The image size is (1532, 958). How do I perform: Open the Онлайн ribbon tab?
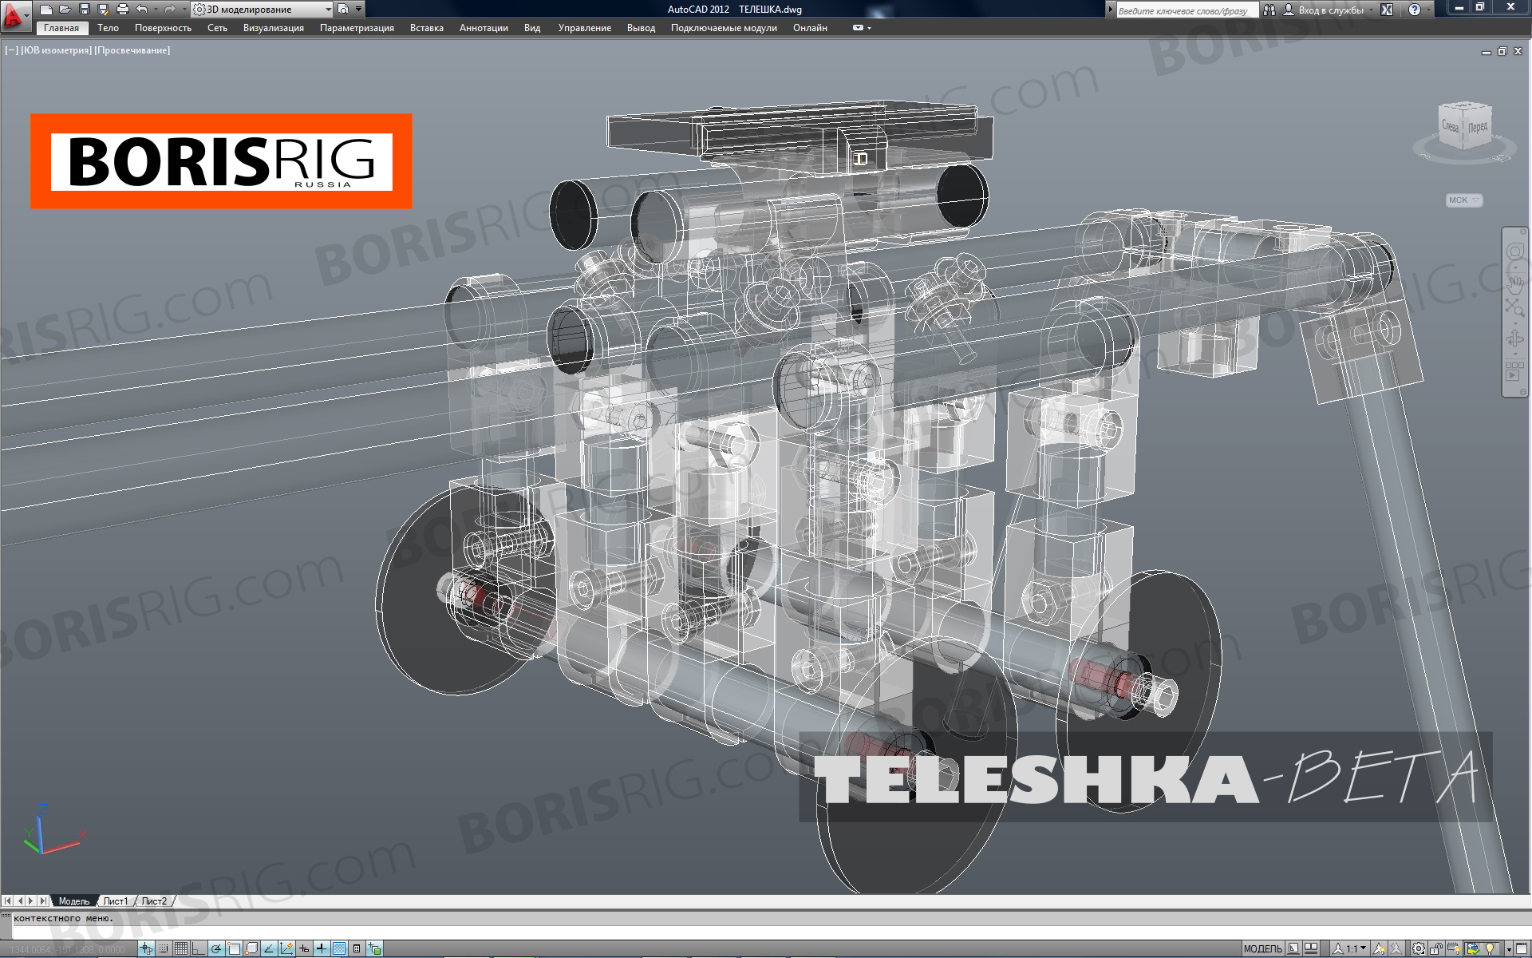click(x=810, y=28)
